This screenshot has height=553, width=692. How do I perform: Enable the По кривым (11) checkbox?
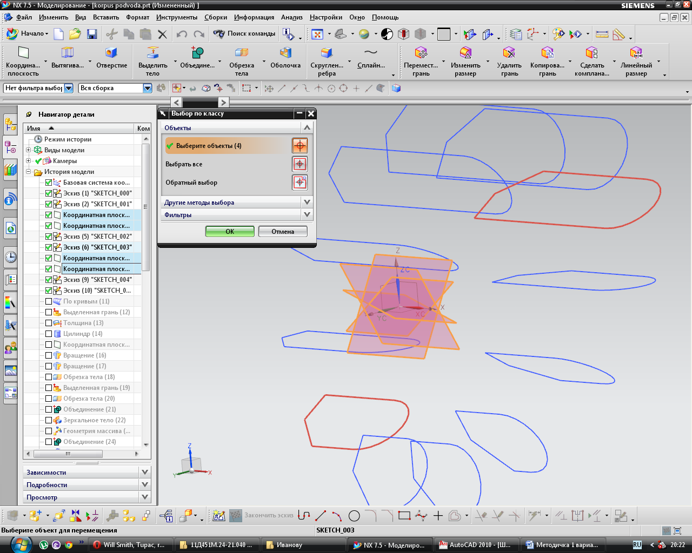click(x=49, y=301)
